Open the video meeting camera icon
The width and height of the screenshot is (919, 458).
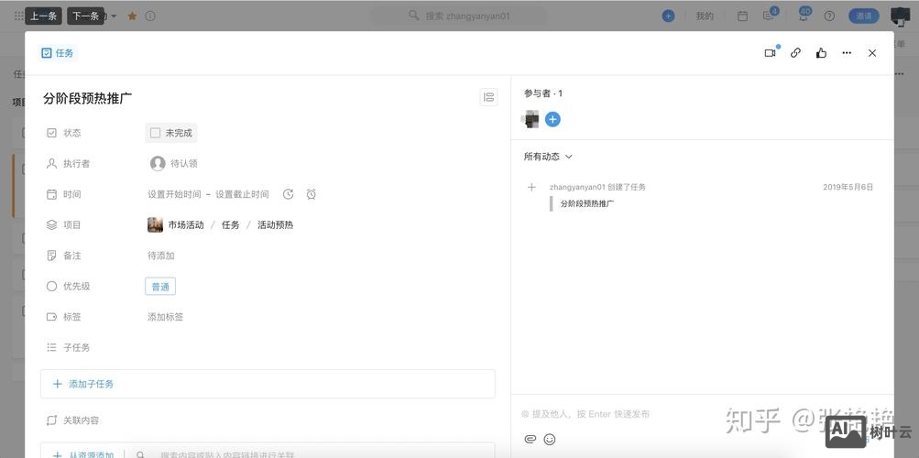click(x=771, y=53)
